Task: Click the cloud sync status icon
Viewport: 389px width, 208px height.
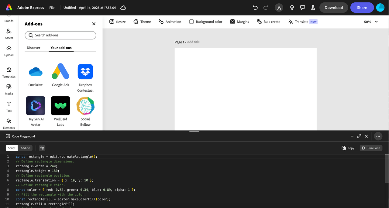Action: tap(123, 8)
